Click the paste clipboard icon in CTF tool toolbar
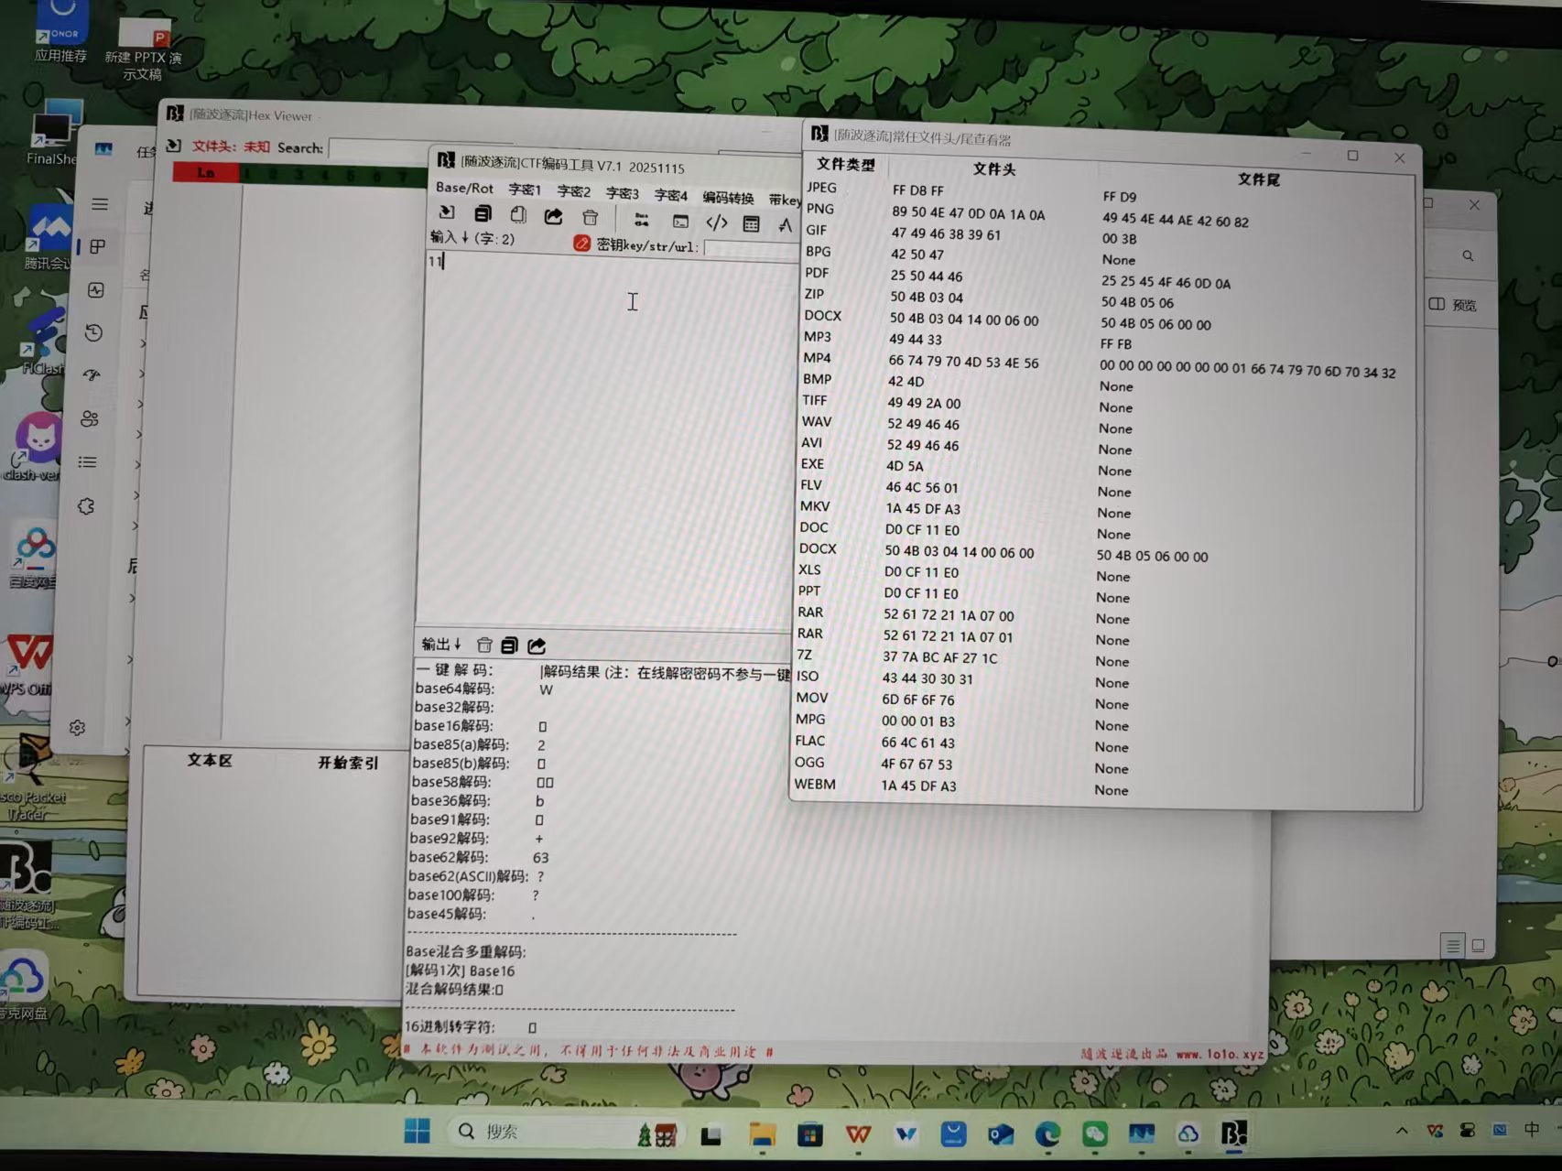This screenshot has width=1562, height=1171. pos(518,214)
